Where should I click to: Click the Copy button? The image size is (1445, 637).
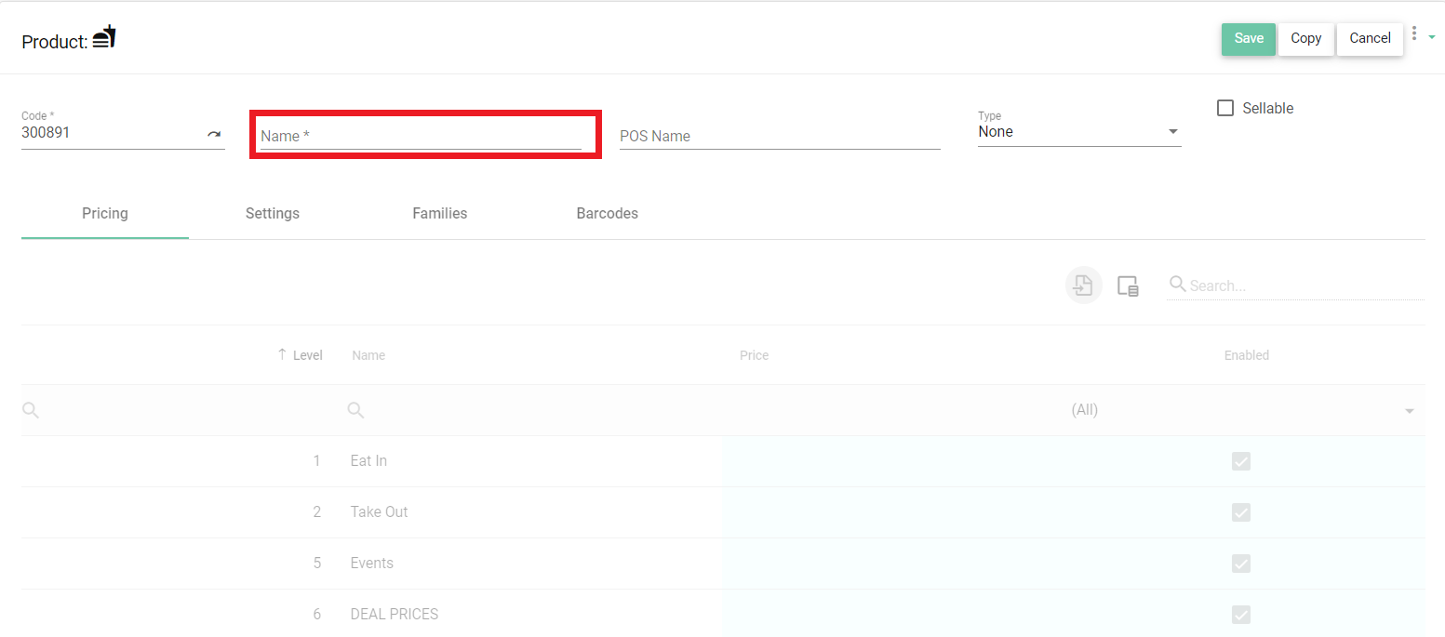click(1305, 38)
